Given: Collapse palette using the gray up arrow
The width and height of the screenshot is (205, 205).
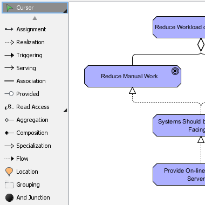Looking at the screenshot, I should point(35,18).
